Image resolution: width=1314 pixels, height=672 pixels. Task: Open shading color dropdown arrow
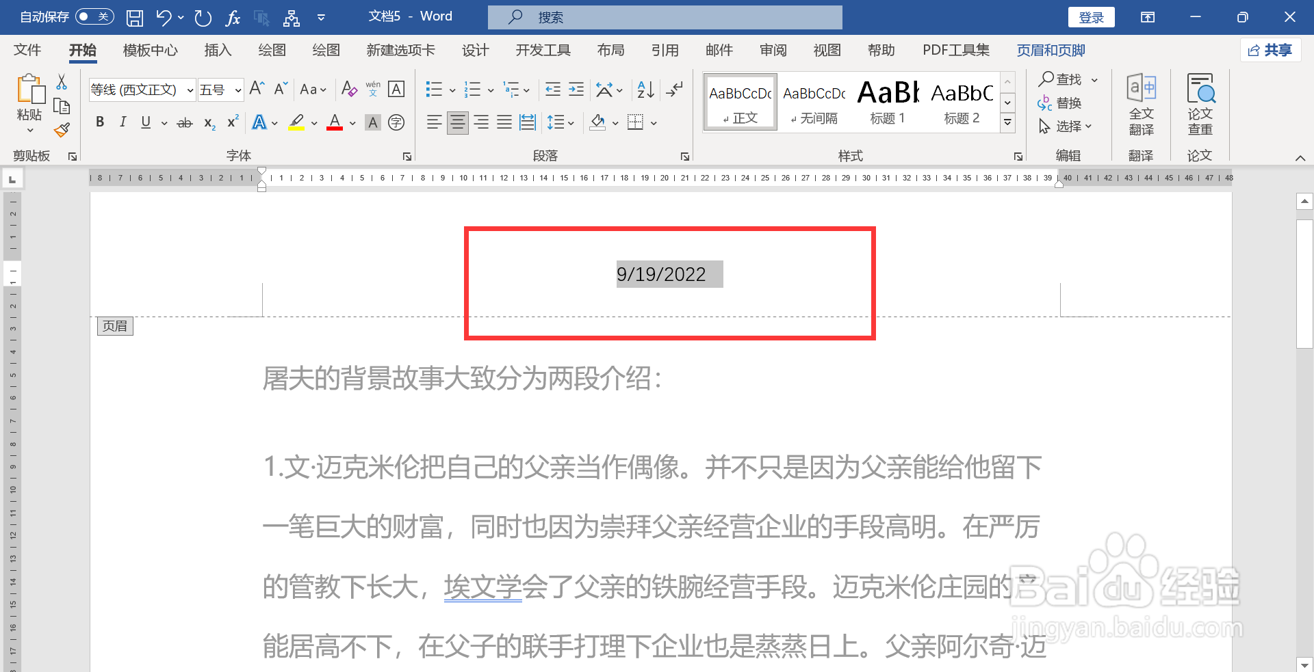point(615,123)
